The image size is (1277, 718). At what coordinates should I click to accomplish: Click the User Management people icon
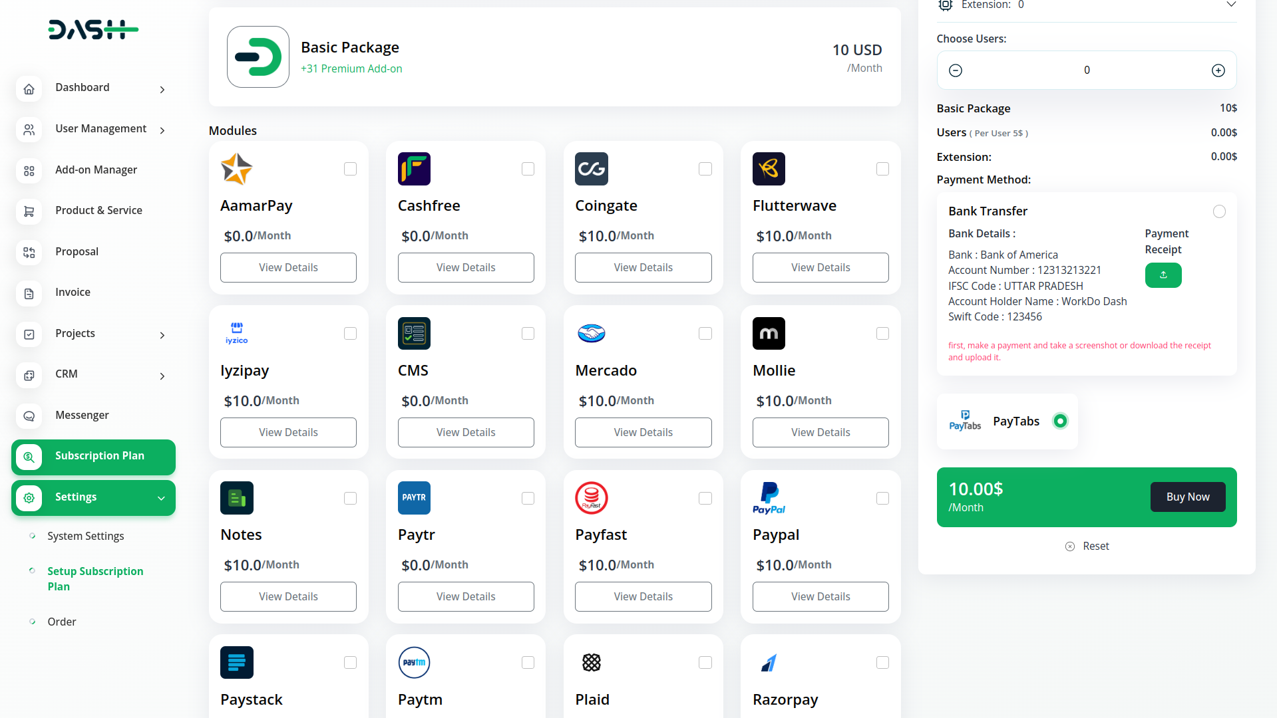29,130
